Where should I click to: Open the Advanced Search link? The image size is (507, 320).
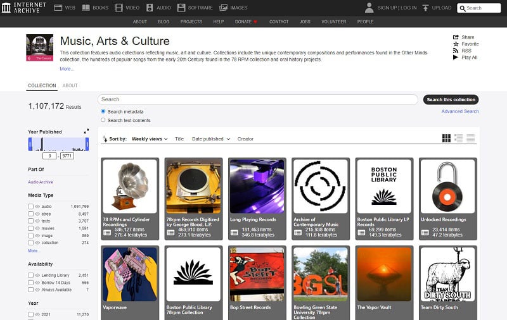click(x=460, y=111)
